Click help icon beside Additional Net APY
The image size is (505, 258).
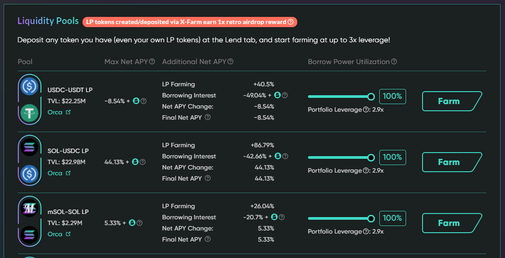point(230,62)
